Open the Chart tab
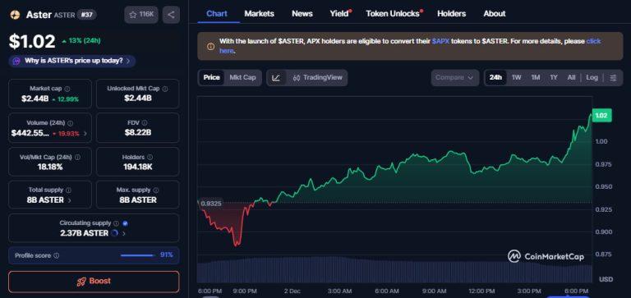The width and height of the screenshot is (631, 298). pos(217,13)
